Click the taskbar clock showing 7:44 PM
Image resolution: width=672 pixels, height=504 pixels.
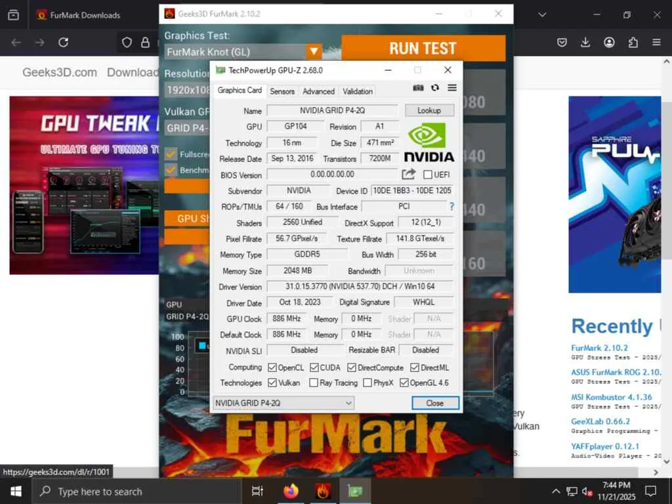[x=616, y=491]
